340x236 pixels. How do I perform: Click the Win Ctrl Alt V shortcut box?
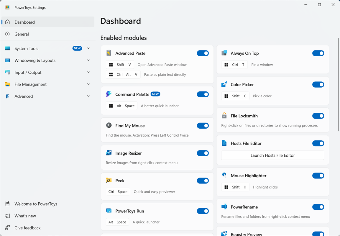[x=123, y=74]
